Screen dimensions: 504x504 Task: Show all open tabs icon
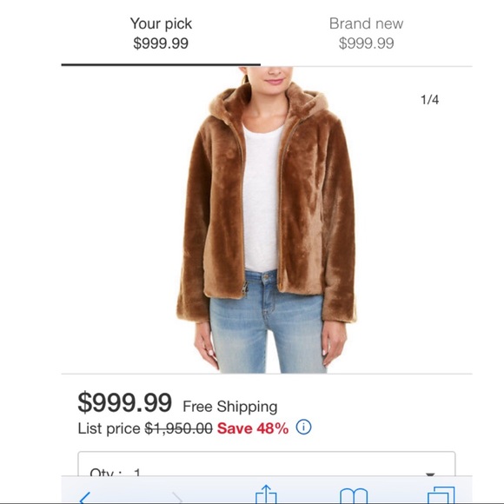click(441, 495)
